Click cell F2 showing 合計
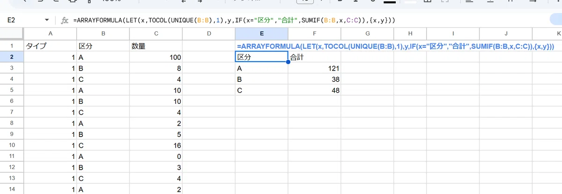The height and width of the screenshot is (194, 562). 314,57
